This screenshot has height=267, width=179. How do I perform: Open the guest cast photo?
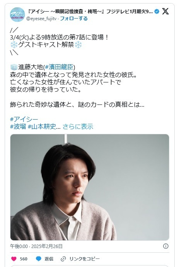(90, 187)
